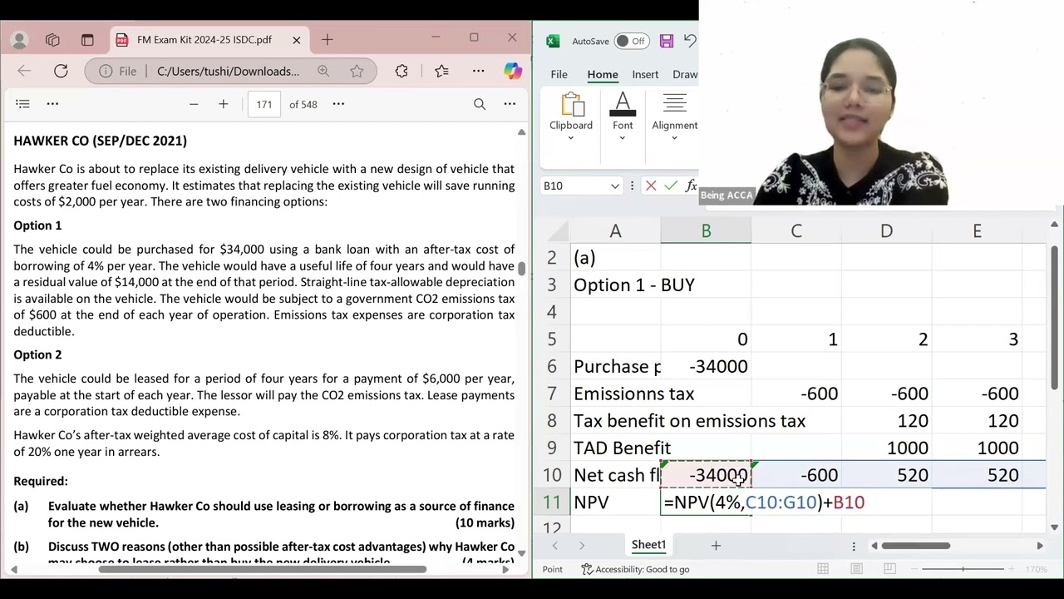Switch to Page Break Preview
The image size is (1064, 599).
point(889,569)
